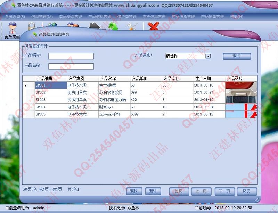Click the green recycle arrows icon

pyautogui.click(x=113, y=26)
